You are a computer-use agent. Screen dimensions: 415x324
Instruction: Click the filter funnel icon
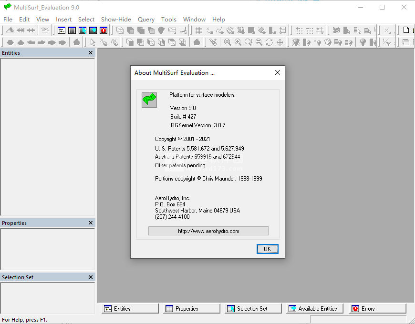pyautogui.click(x=387, y=42)
